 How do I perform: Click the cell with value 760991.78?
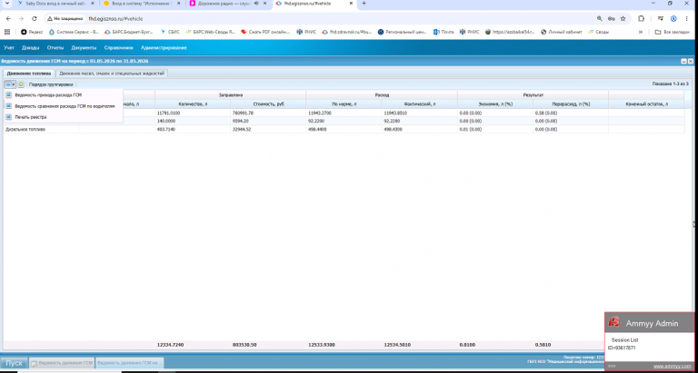coord(268,113)
